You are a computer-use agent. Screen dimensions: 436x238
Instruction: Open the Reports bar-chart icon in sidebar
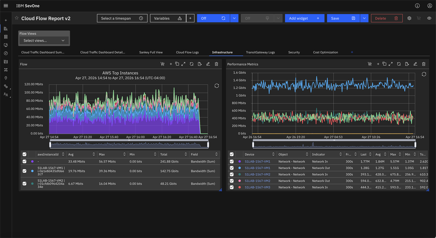pyautogui.click(x=6, y=29)
